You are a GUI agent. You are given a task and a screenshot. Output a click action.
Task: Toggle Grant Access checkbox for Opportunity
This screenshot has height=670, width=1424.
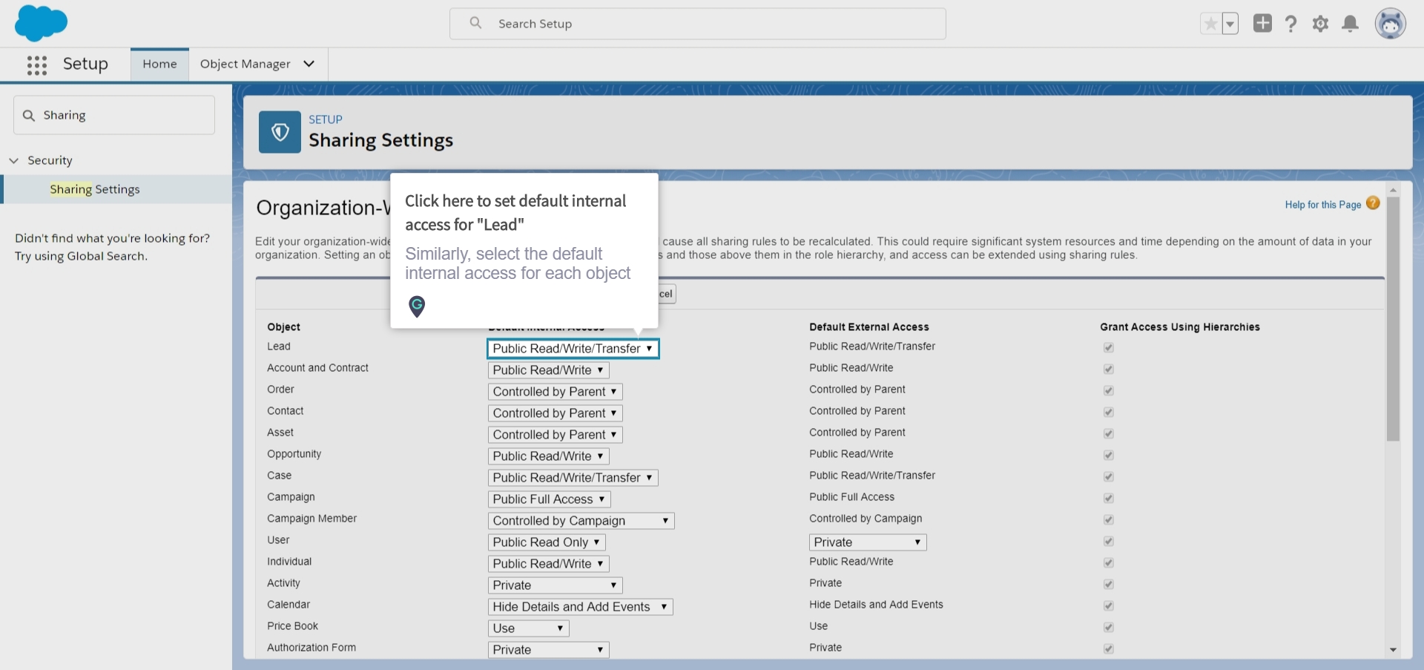(x=1108, y=455)
